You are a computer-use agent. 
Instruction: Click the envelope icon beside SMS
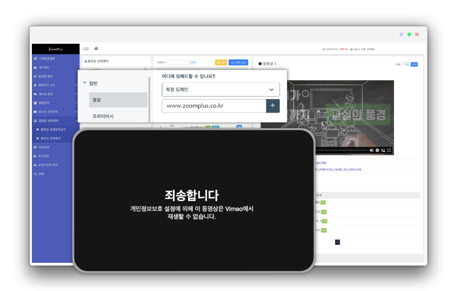[35, 174]
